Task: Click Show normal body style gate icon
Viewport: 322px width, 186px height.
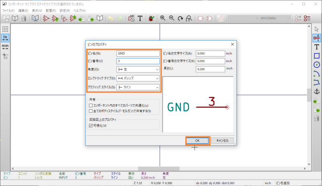Action: (x=200, y=18)
